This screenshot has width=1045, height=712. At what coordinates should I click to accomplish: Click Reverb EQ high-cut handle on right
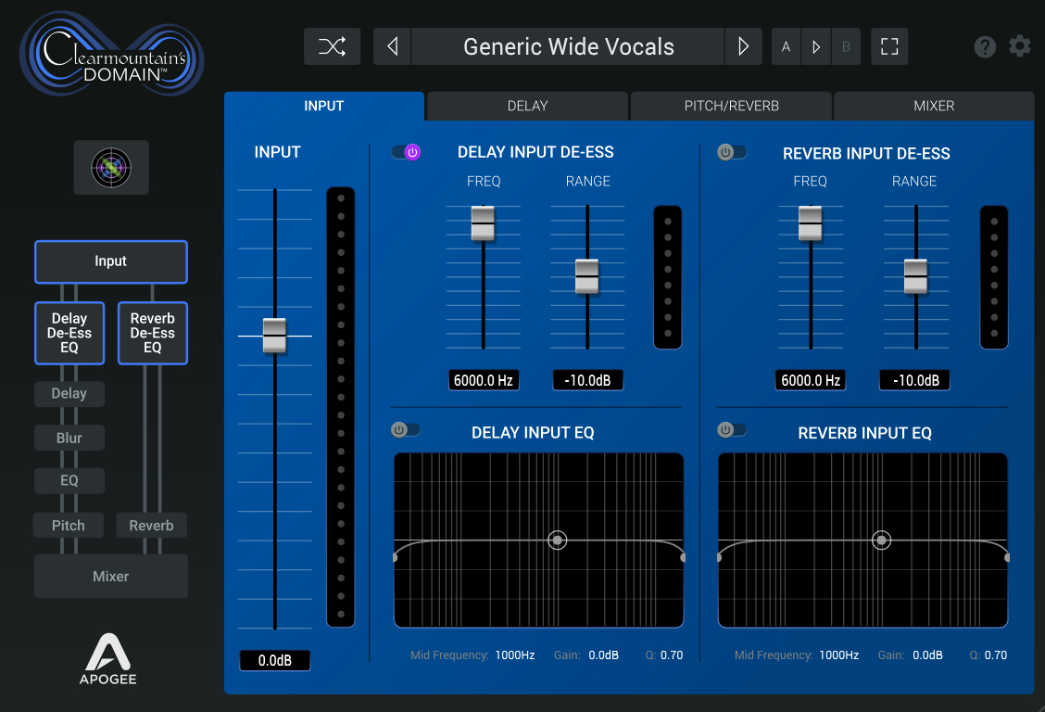tap(1006, 557)
